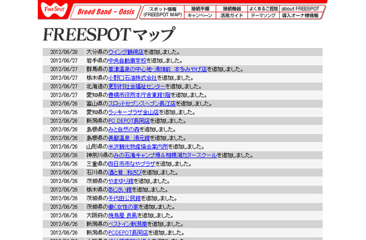Click 山形県の text before 米沢観光物産協会案内所
Viewport: 366px width, 240px height.
[97, 146]
